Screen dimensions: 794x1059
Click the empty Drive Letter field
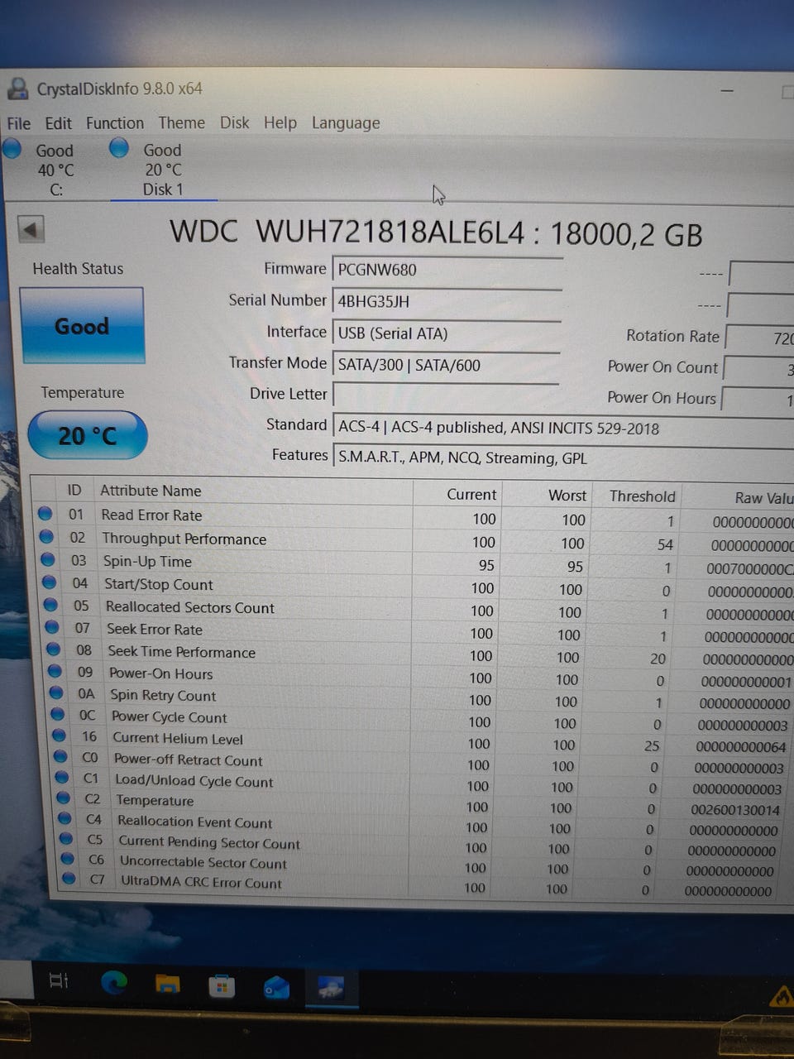pyautogui.click(x=446, y=395)
